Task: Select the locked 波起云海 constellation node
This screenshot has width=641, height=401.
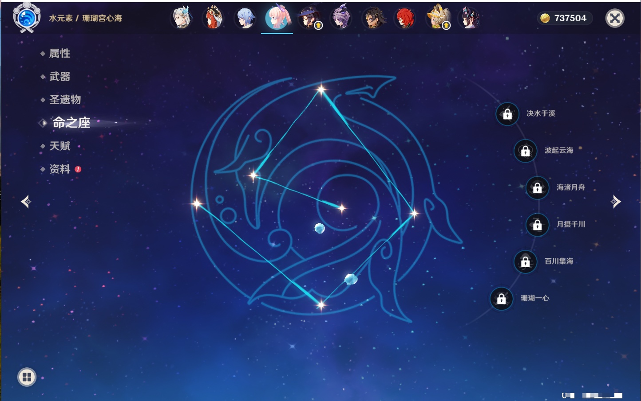Action: [525, 151]
